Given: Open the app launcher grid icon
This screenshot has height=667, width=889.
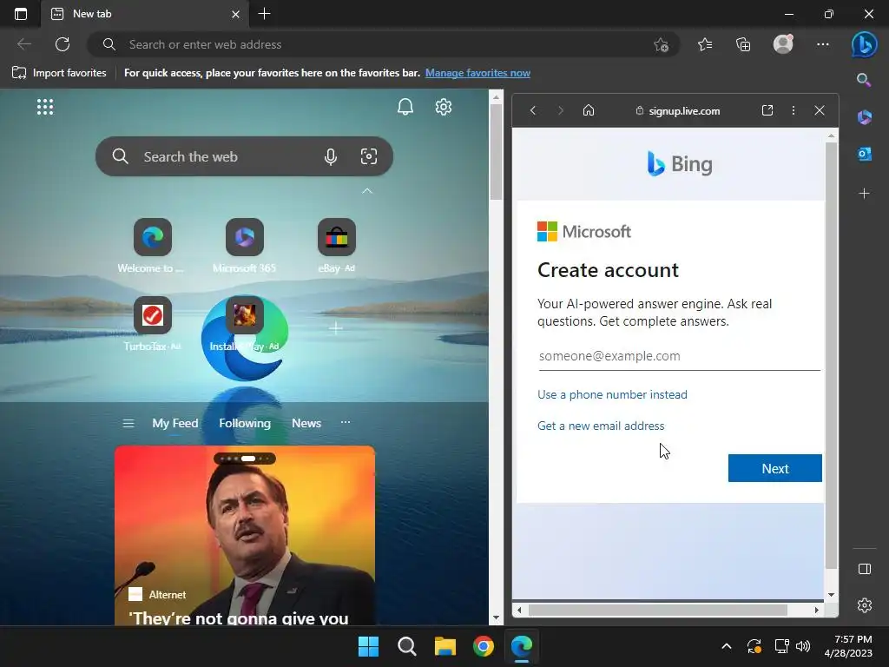Looking at the screenshot, I should pos(45,107).
